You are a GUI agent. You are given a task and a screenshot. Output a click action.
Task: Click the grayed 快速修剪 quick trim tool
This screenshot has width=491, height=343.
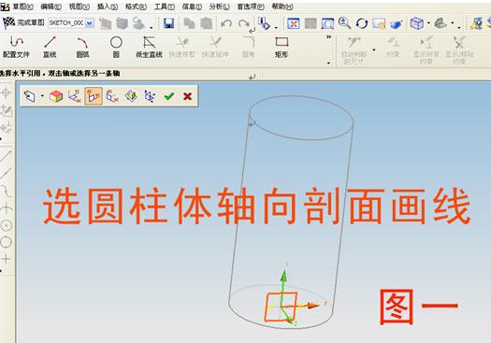(182, 47)
